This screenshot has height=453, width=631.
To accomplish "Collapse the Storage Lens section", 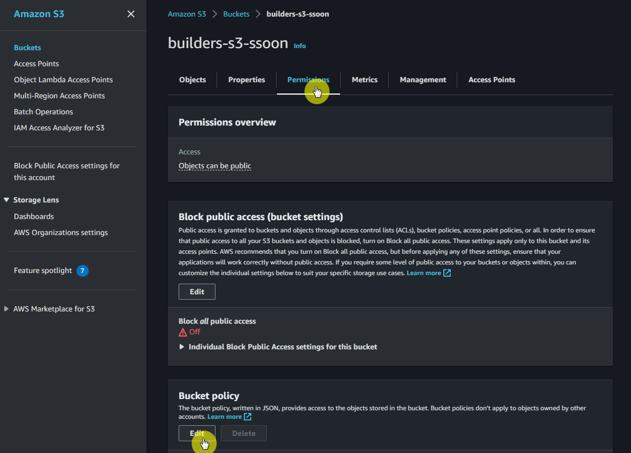I will [6, 200].
